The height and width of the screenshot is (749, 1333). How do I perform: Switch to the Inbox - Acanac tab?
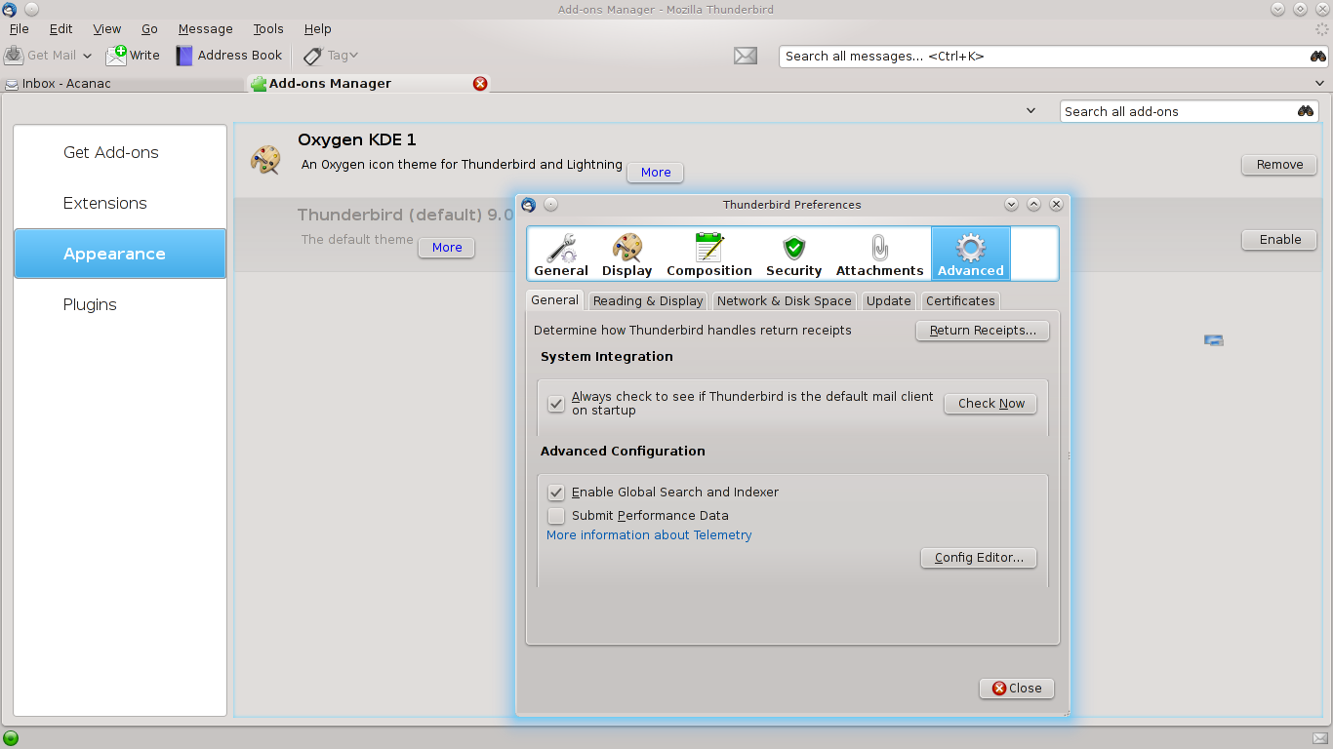point(122,84)
